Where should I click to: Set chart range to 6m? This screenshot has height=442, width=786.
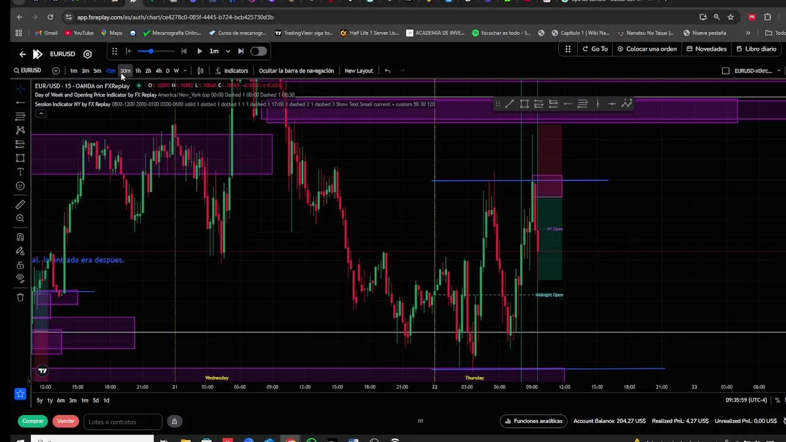[61, 400]
